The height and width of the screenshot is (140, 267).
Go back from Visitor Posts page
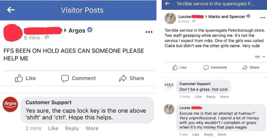[11, 10]
